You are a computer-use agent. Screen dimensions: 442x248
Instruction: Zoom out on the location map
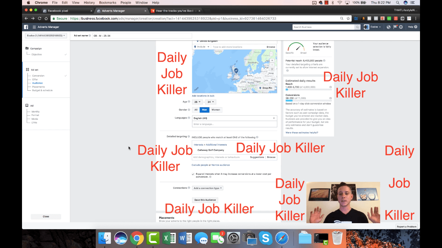tap(272, 65)
